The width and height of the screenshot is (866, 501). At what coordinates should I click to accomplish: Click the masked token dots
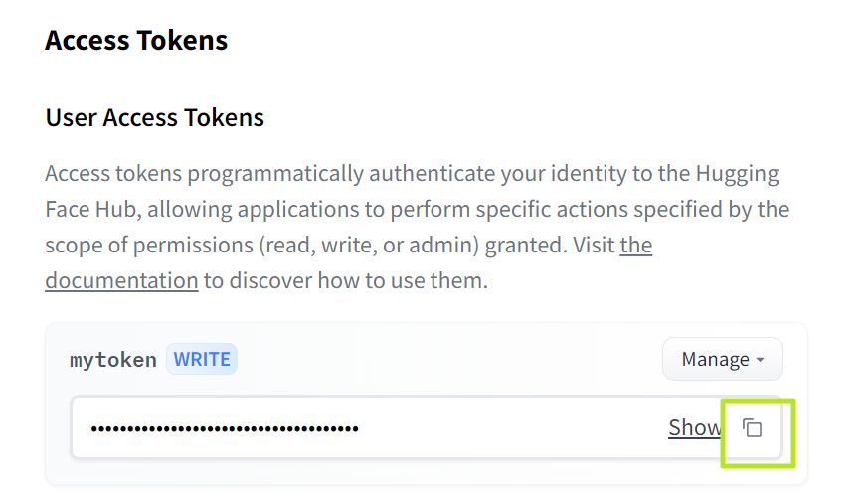point(224,429)
